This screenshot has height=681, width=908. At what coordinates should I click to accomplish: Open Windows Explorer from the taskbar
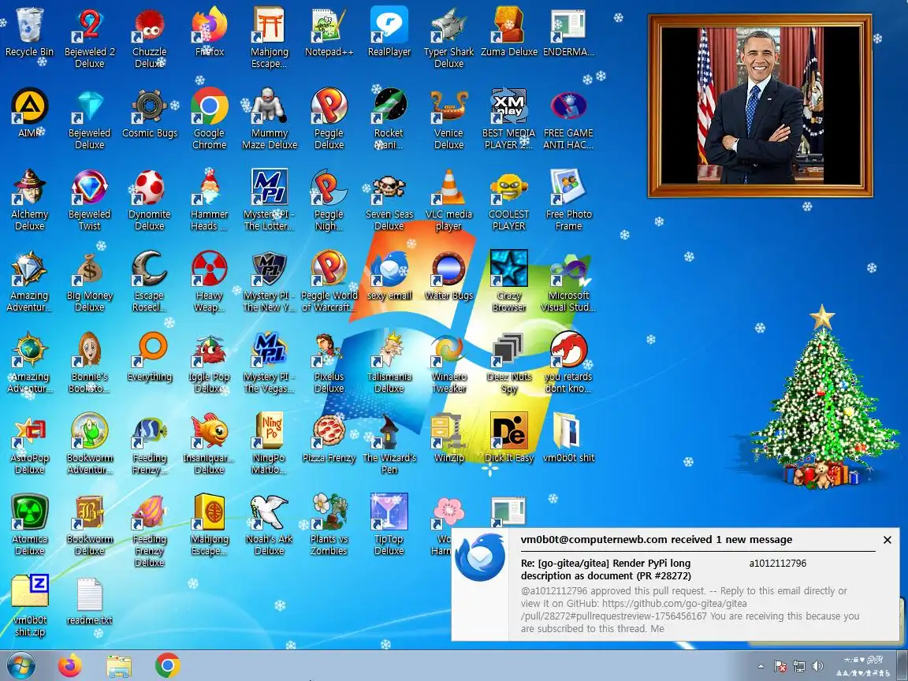[x=119, y=666]
